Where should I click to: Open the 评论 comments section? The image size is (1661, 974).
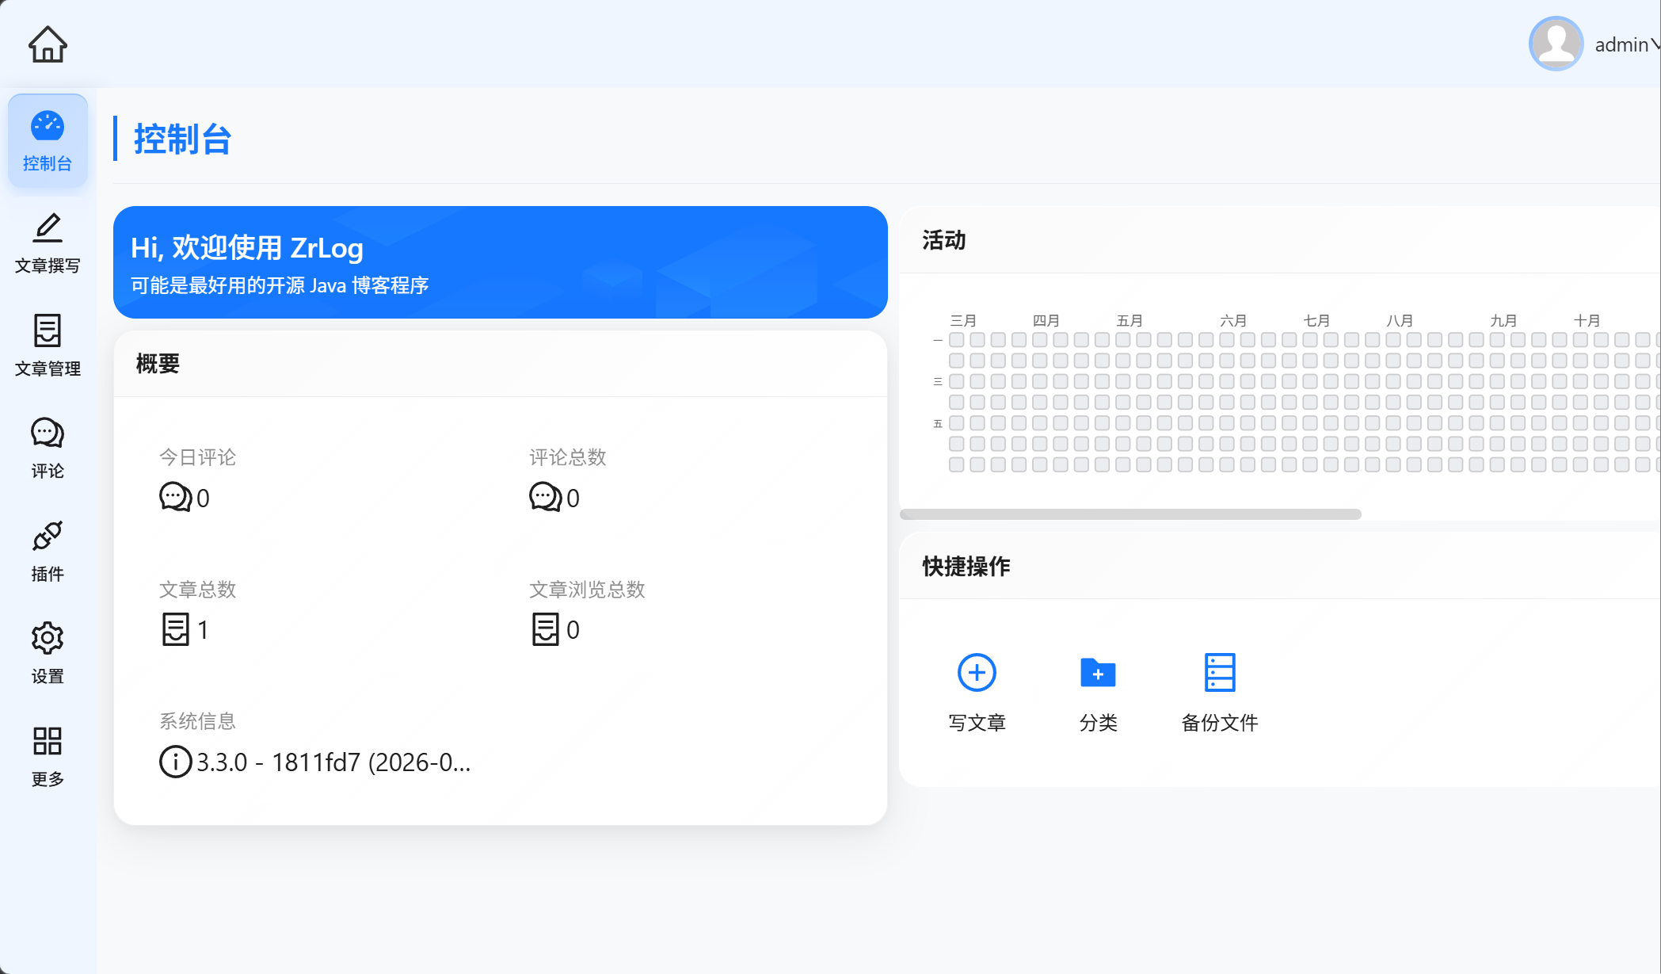[48, 449]
